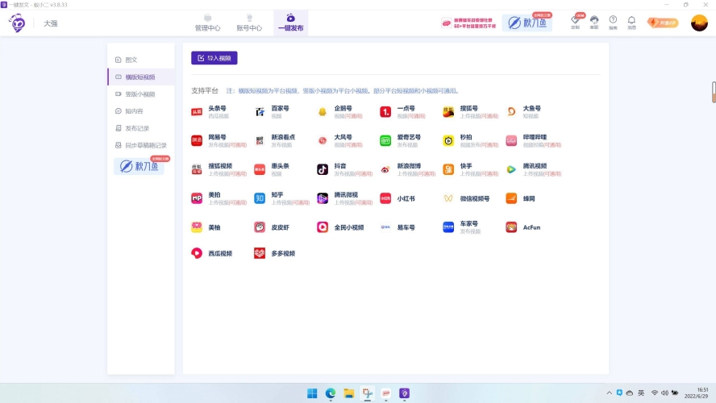Select the 一点号 platform icon

pyautogui.click(x=385, y=112)
